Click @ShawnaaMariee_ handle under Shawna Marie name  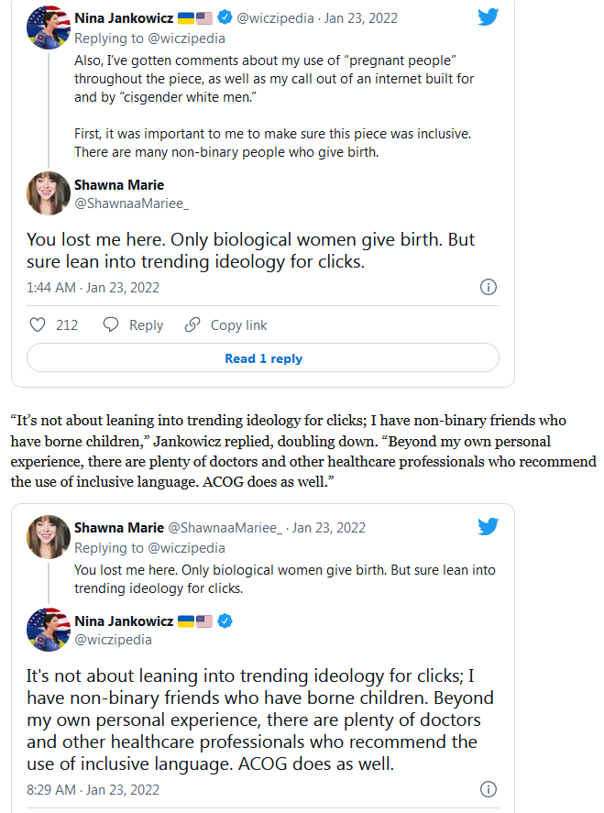(132, 203)
